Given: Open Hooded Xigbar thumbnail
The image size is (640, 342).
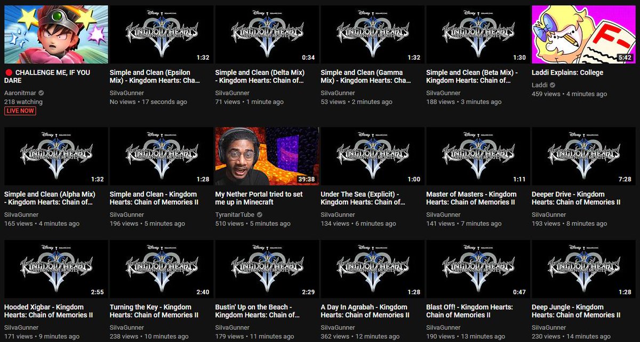Looking at the screenshot, I should [56, 269].
